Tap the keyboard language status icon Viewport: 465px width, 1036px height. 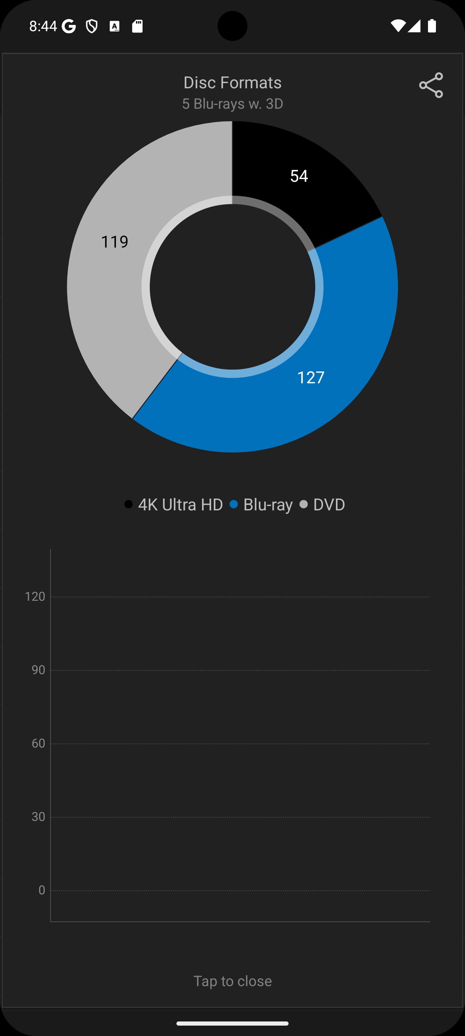tap(115, 27)
